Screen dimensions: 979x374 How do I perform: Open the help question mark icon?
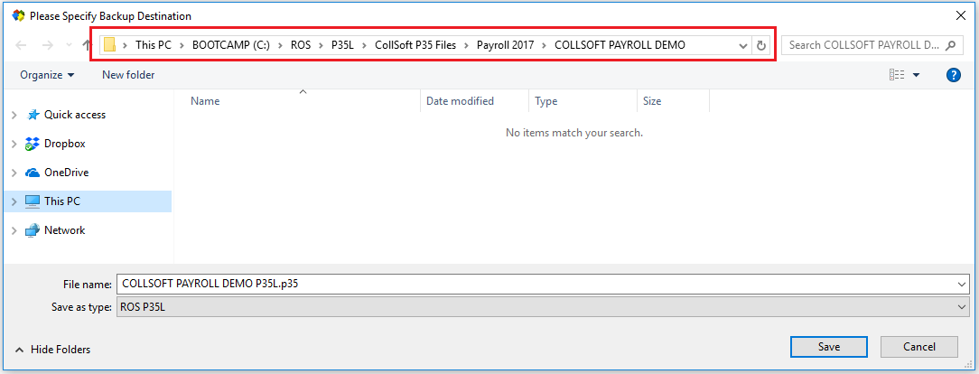[x=953, y=75]
